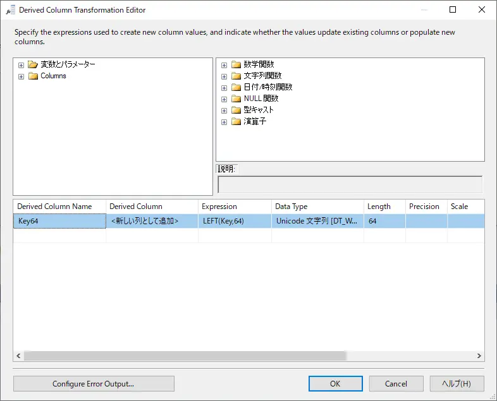
Task: Select the NULL 関数 folder icon
Action: pyautogui.click(x=236, y=99)
